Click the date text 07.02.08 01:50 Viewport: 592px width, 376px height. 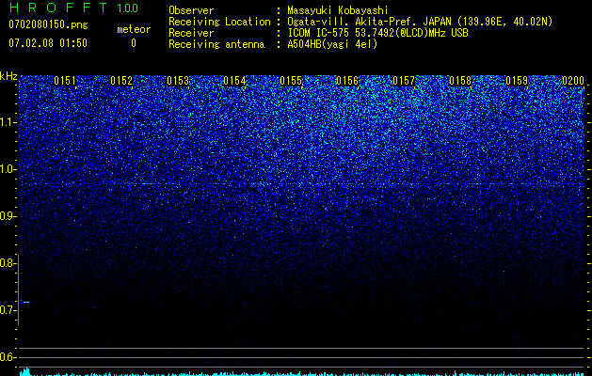48,43
